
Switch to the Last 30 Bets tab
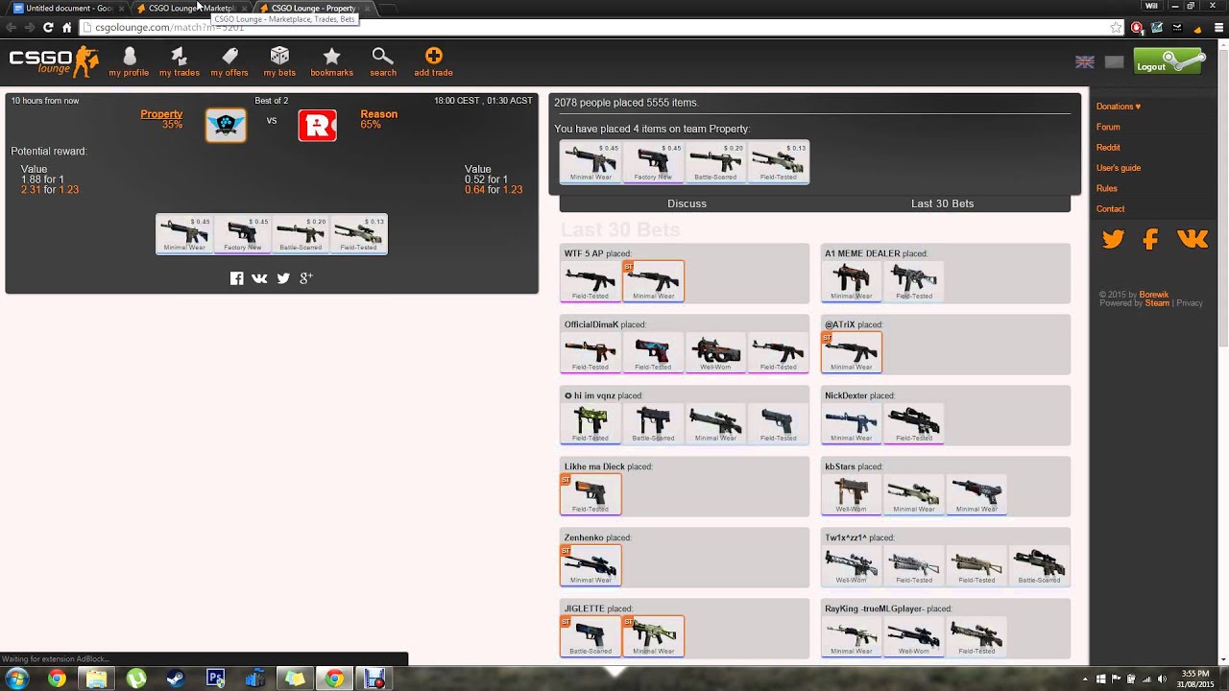(942, 203)
